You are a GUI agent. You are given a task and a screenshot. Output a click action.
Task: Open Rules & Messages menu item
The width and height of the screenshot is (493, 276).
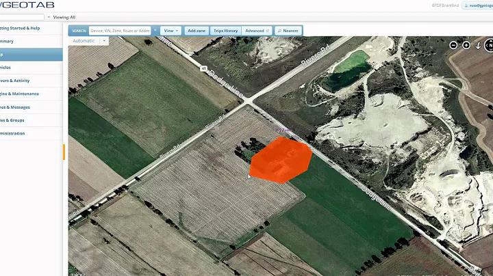(x=31, y=107)
